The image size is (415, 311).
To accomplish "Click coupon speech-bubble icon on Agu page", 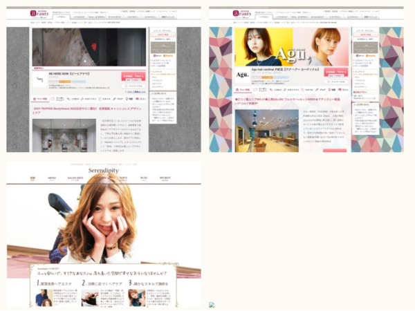I will point(255,90).
